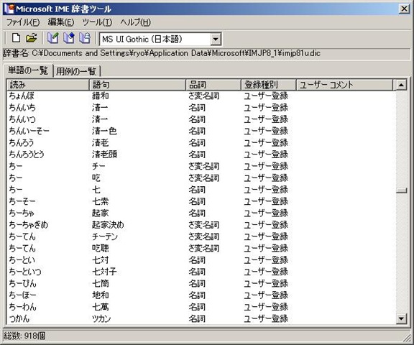Select the ちーそー reading entry

(22, 201)
